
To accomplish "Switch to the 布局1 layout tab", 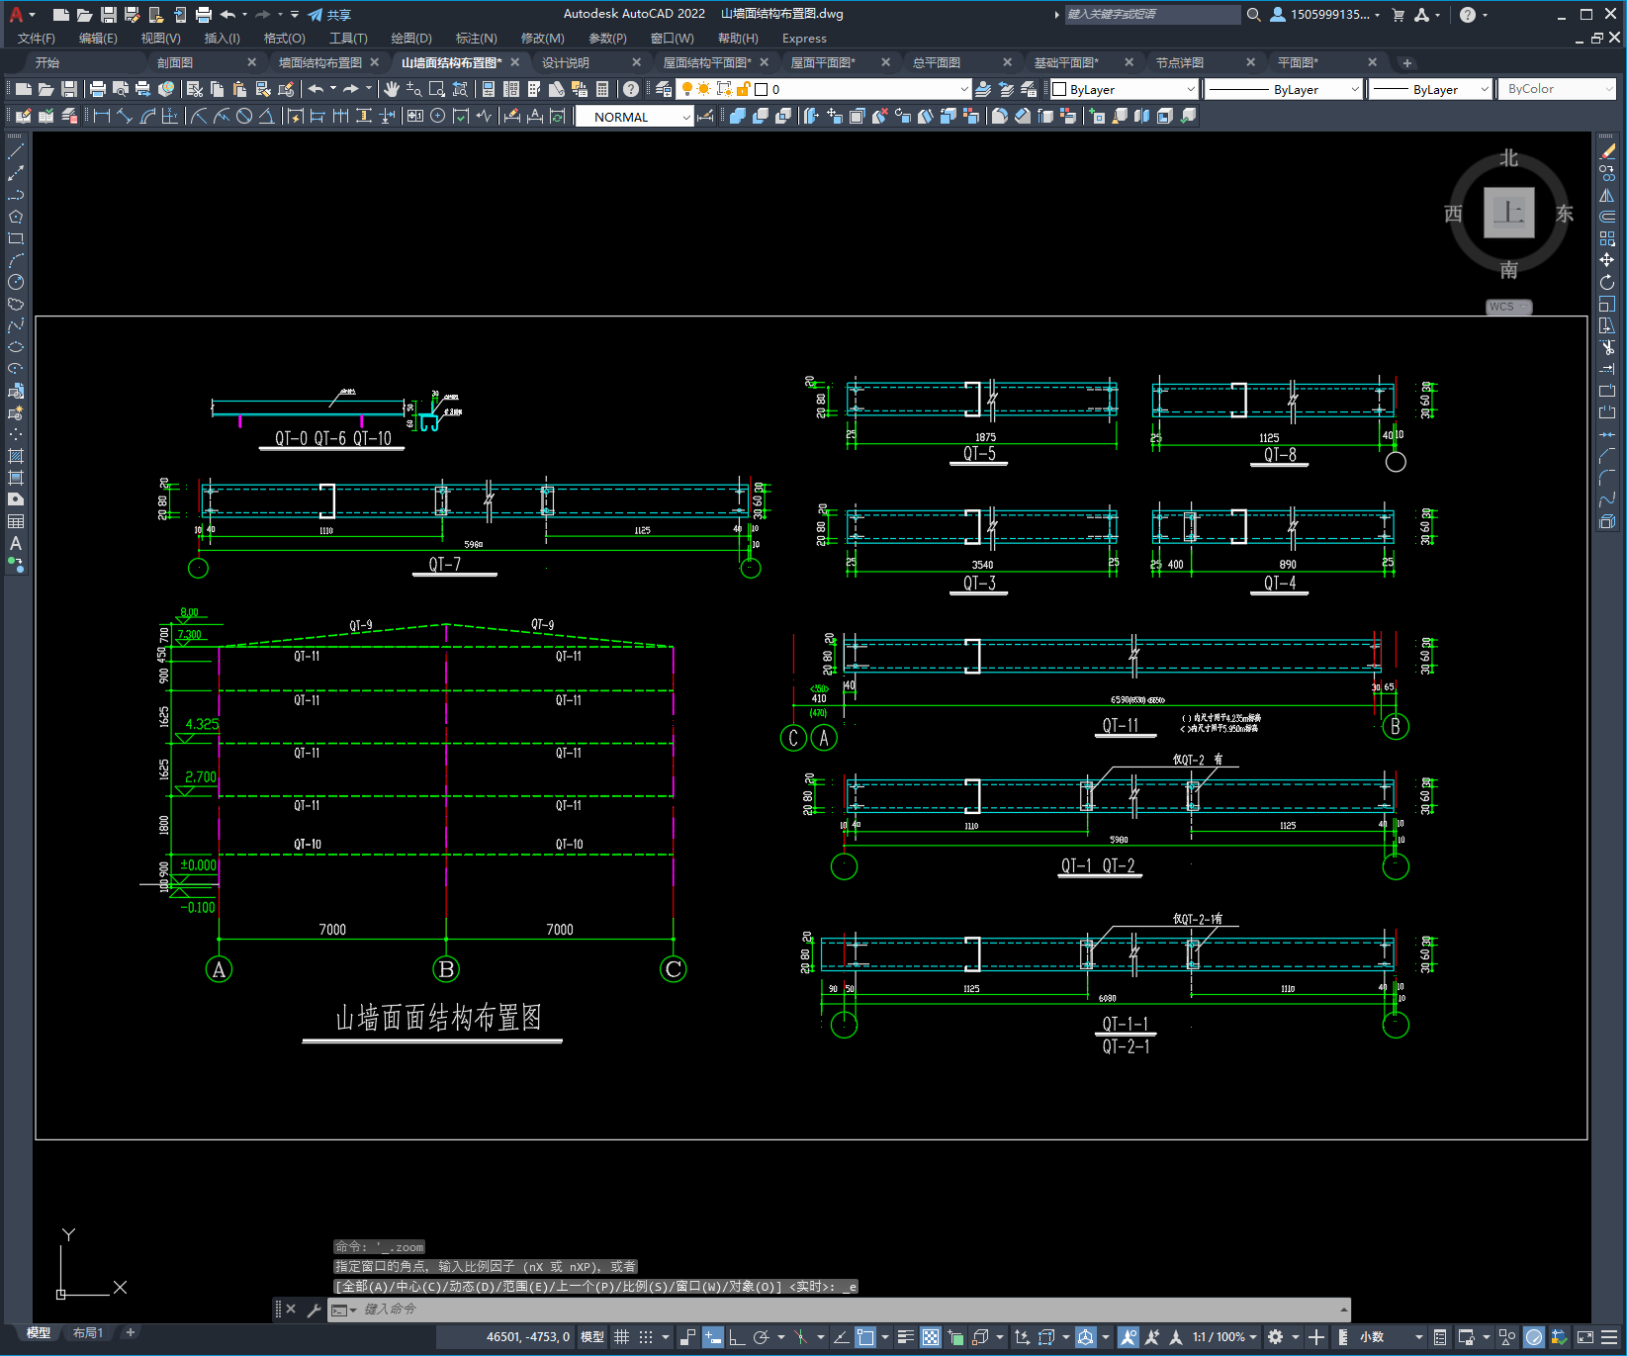I will coord(87,1333).
